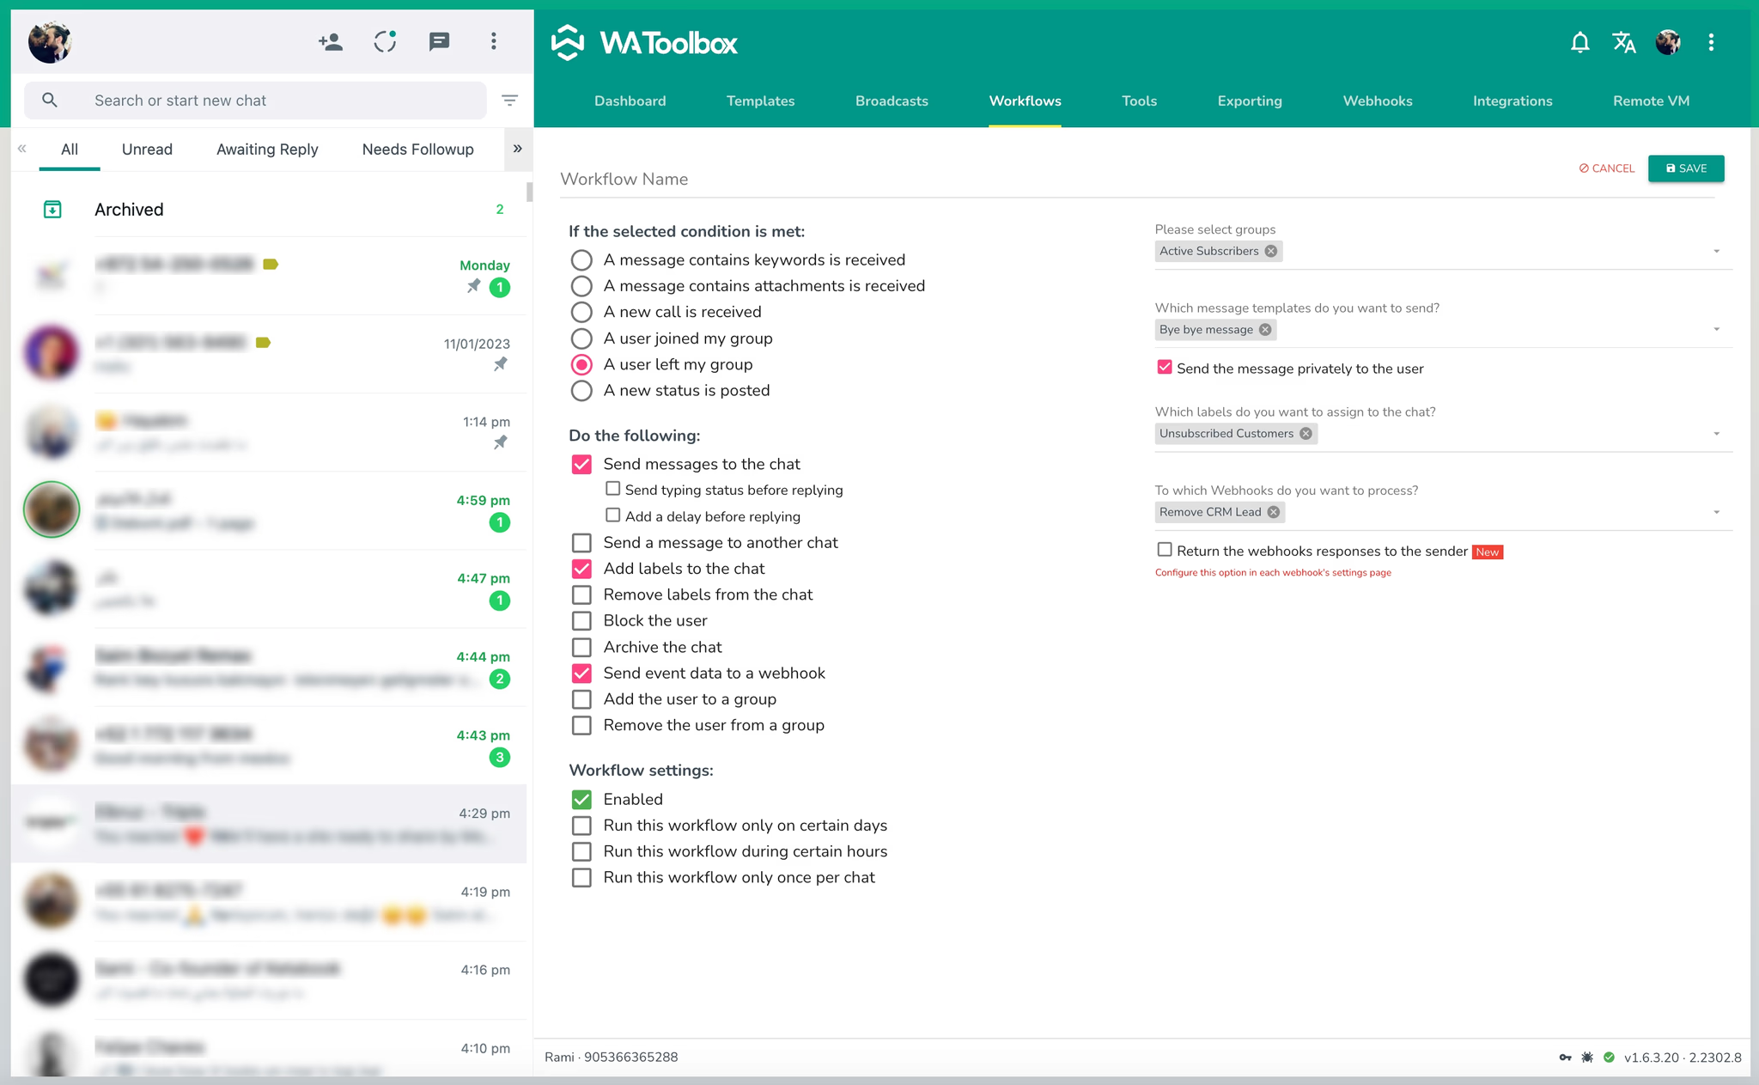Select 'A user joined my group' condition

pyautogui.click(x=581, y=338)
